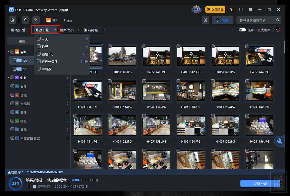The width and height of the screenshot is (290, 196).
Task: Stop the scan with the square icon
Action: (34, 186)
